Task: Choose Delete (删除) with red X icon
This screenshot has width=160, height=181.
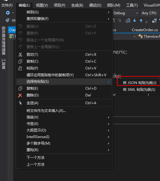Action: pyautogui.click(x=64, y=95)
